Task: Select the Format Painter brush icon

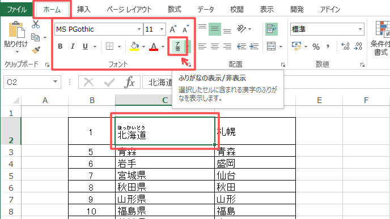Action: click(x=36, y=50)
